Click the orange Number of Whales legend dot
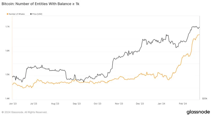The width and height of the screenshot is (211, 116). point(7,14)
